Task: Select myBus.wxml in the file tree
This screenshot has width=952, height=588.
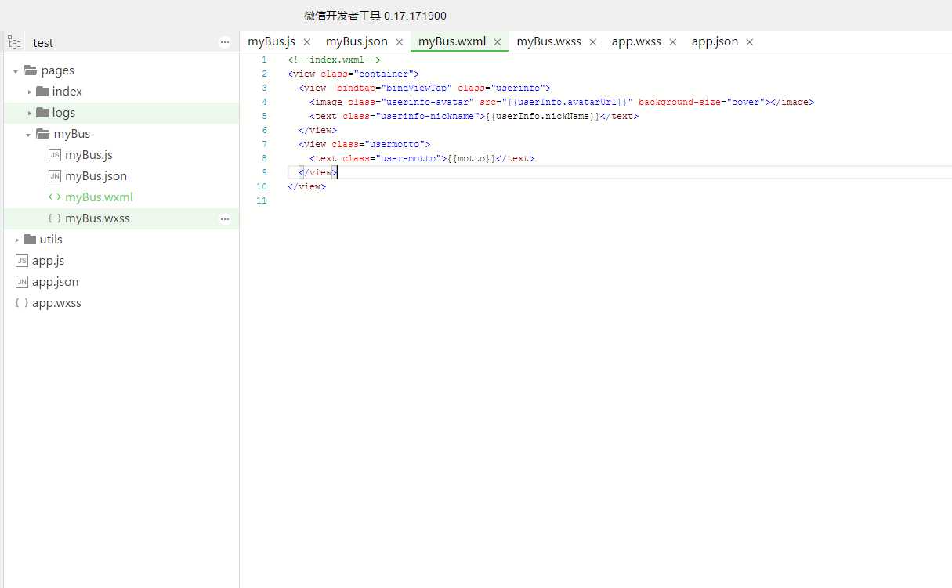Action: pyautogui.click(x=99, y=197)
